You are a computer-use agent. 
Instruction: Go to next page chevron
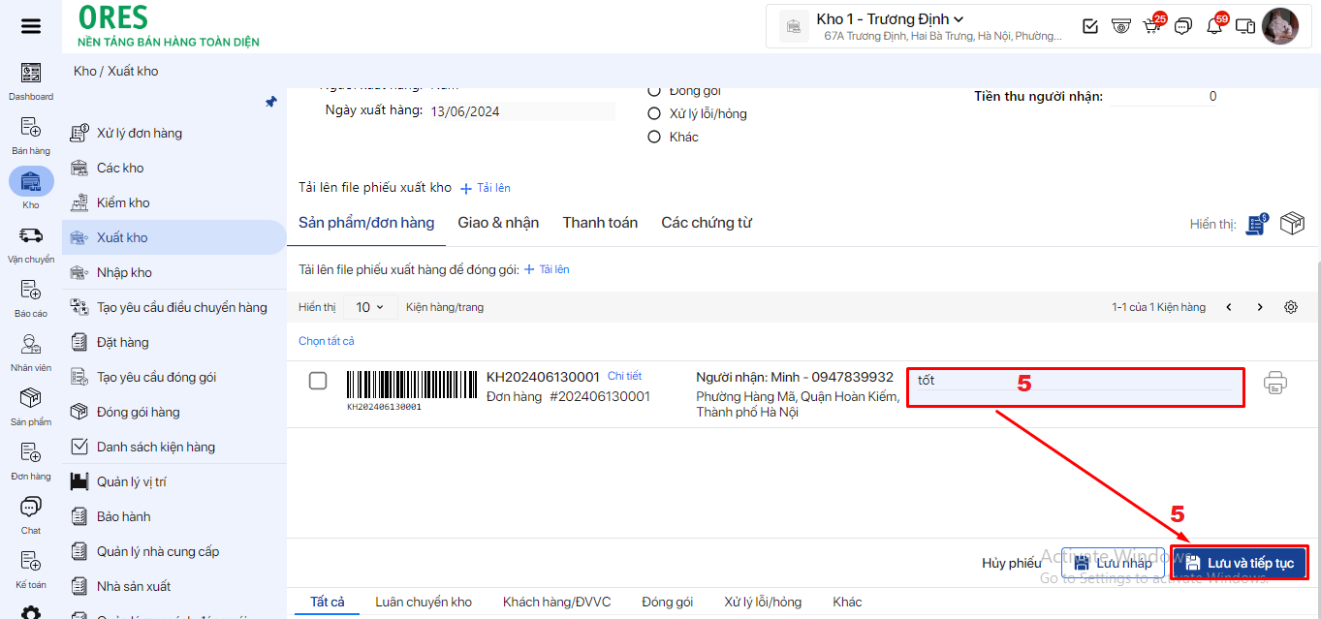tap(1259, 307)
